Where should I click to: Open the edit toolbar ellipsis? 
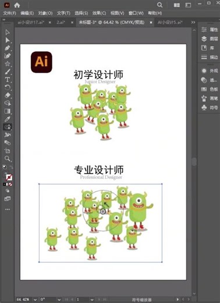[8, 209]
